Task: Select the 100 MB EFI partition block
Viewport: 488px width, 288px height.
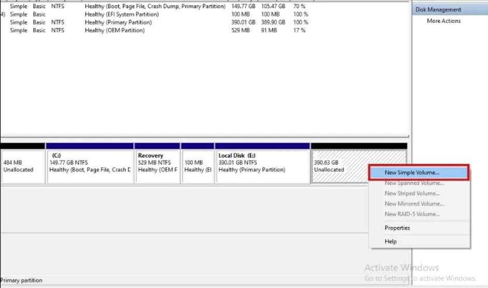Action: pyautogui.click(x=197, y=166)
